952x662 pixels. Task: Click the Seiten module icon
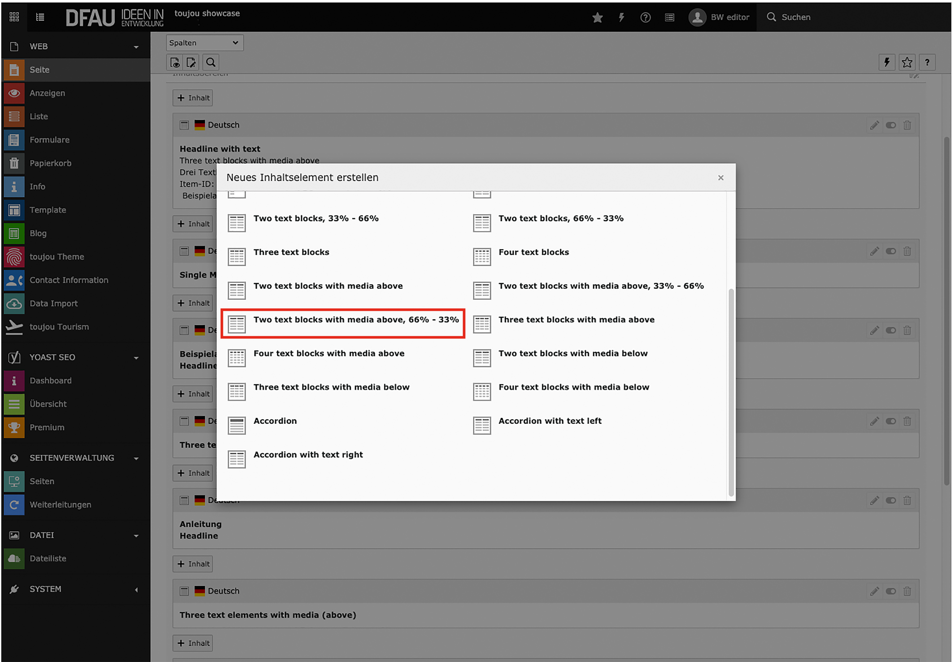[14, 481]
